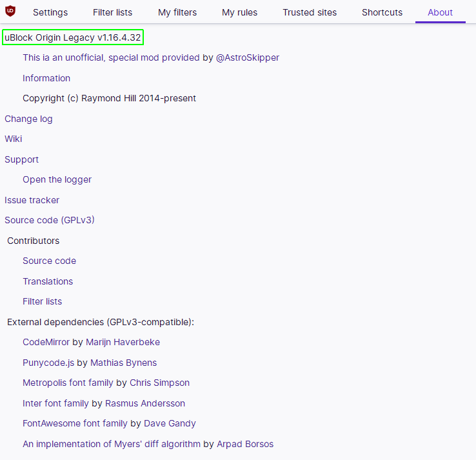Open Source code (GPLv3) link
Screen dimensions: 476x460
pyautogui.click(x=50, y=220)
